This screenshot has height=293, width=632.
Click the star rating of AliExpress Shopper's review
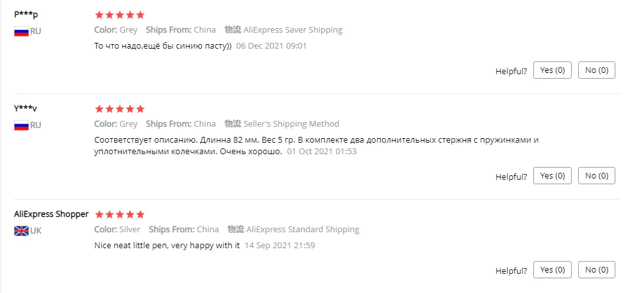(119, 214)
